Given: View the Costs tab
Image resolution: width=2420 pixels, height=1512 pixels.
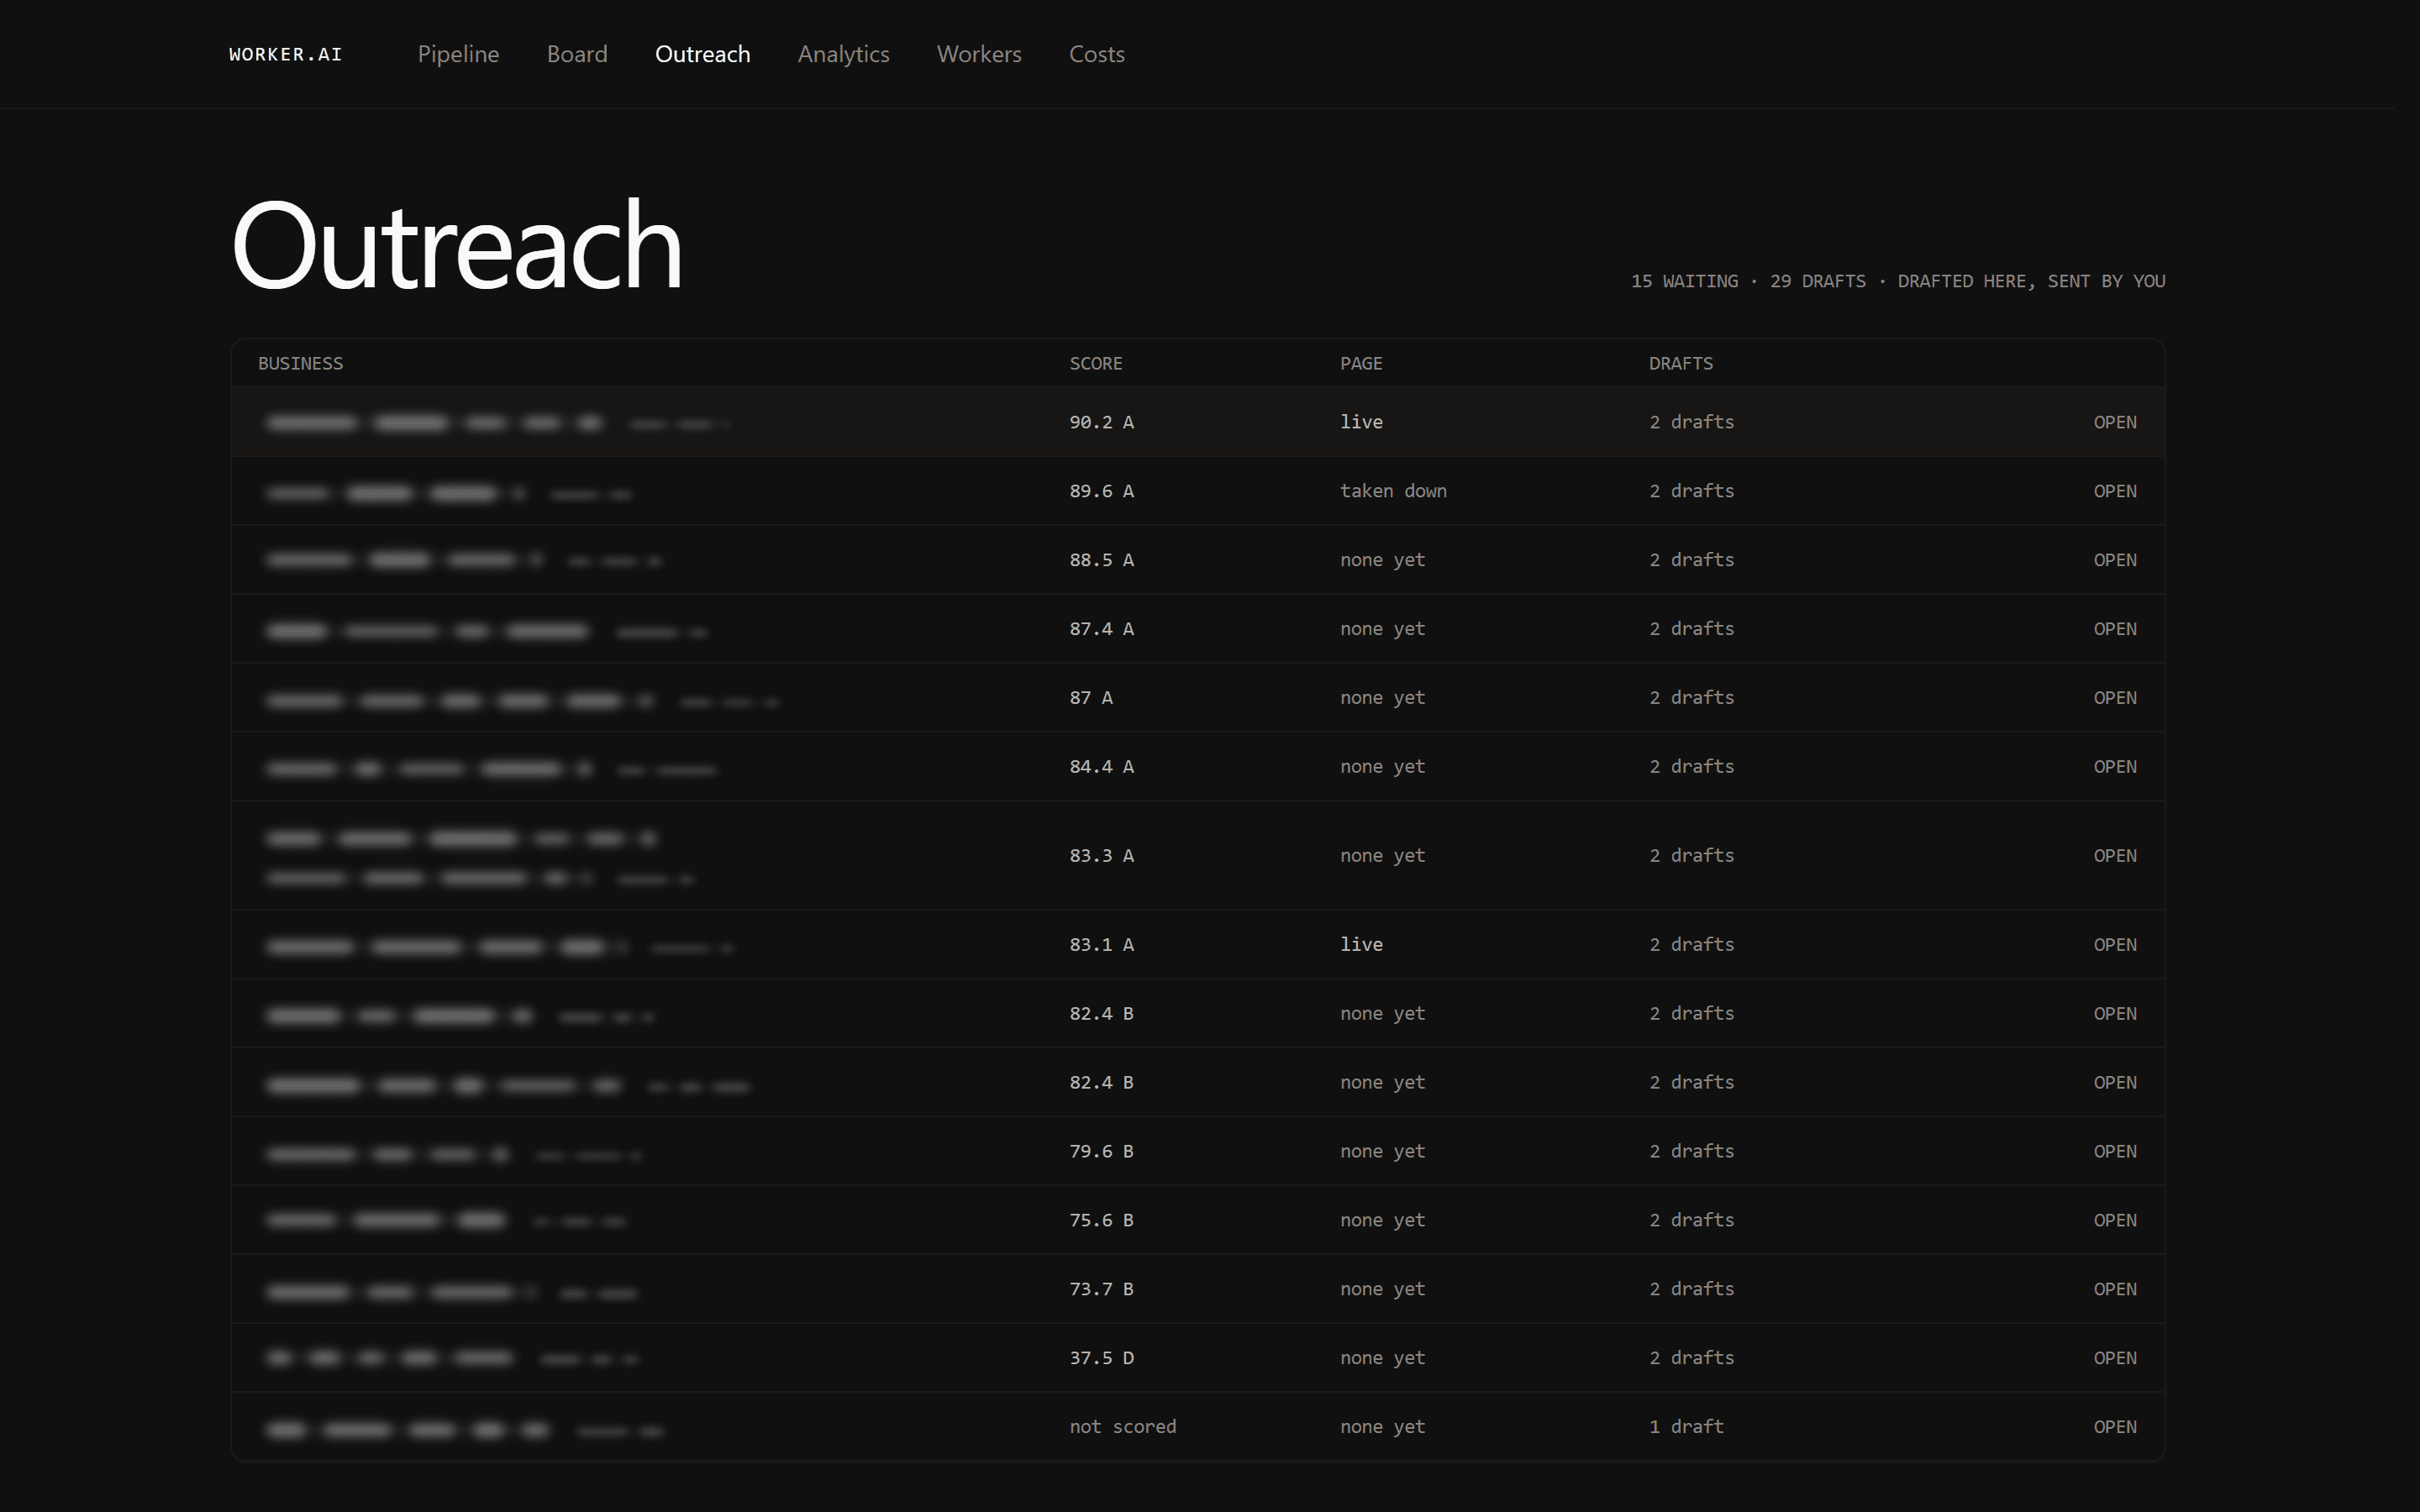Looking at the screenshot, I should tap(1097, 54).
